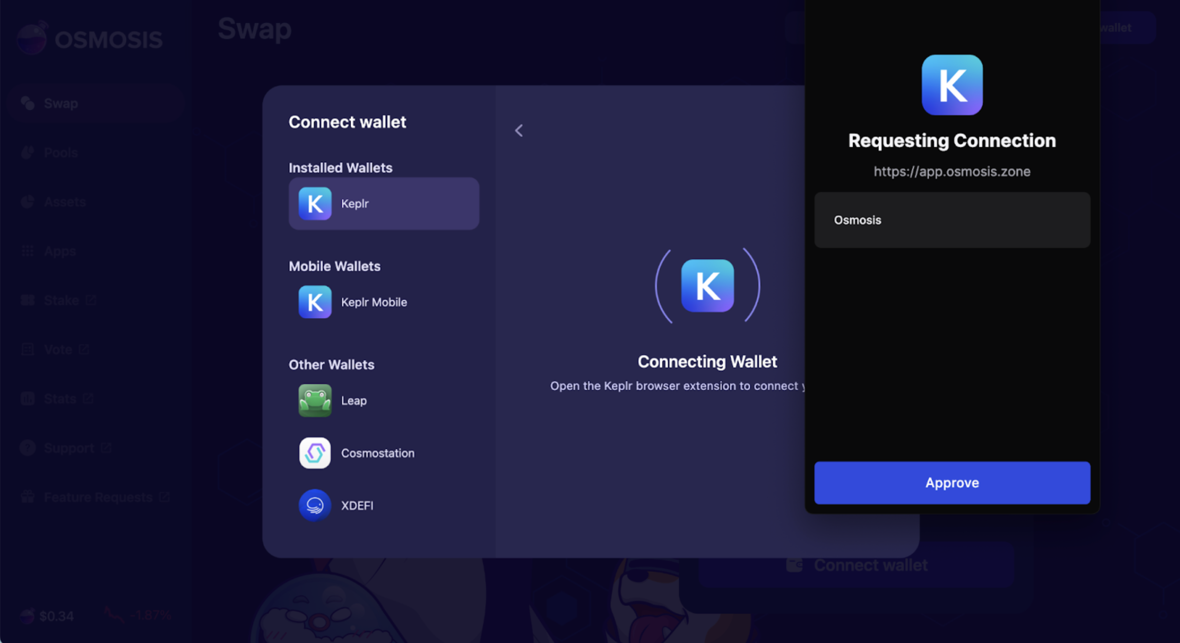Click the Osmosis network input field
Viewport: 1180px width, 643px height.
[x=952, y=220]
